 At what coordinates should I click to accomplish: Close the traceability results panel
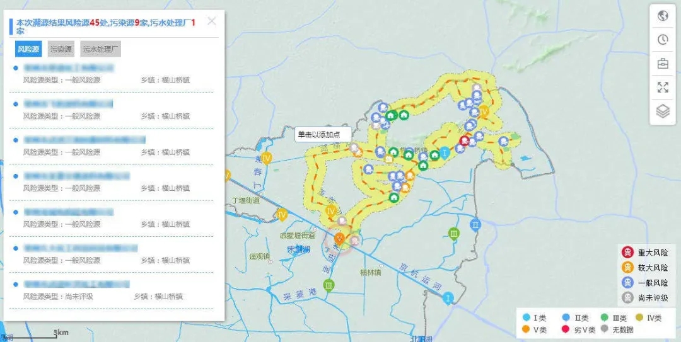pyautogui.click(x=212, y=21)
